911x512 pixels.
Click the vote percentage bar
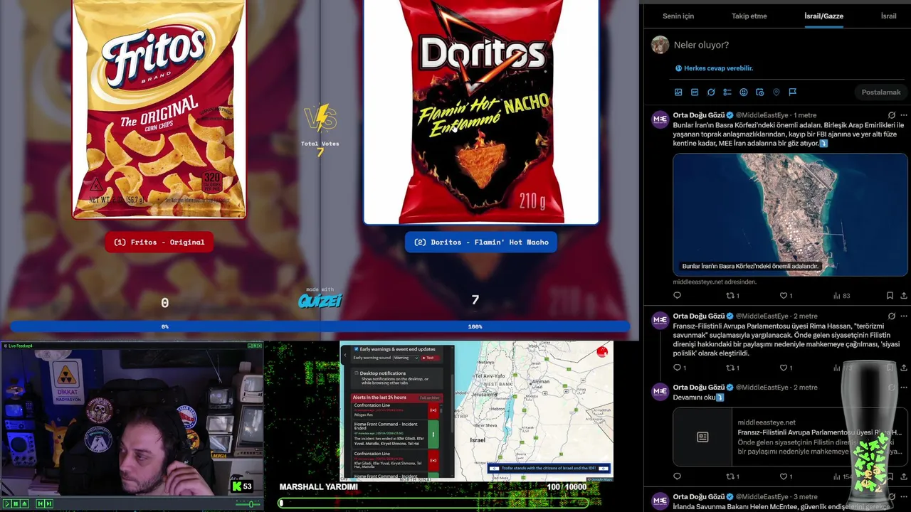320,326
